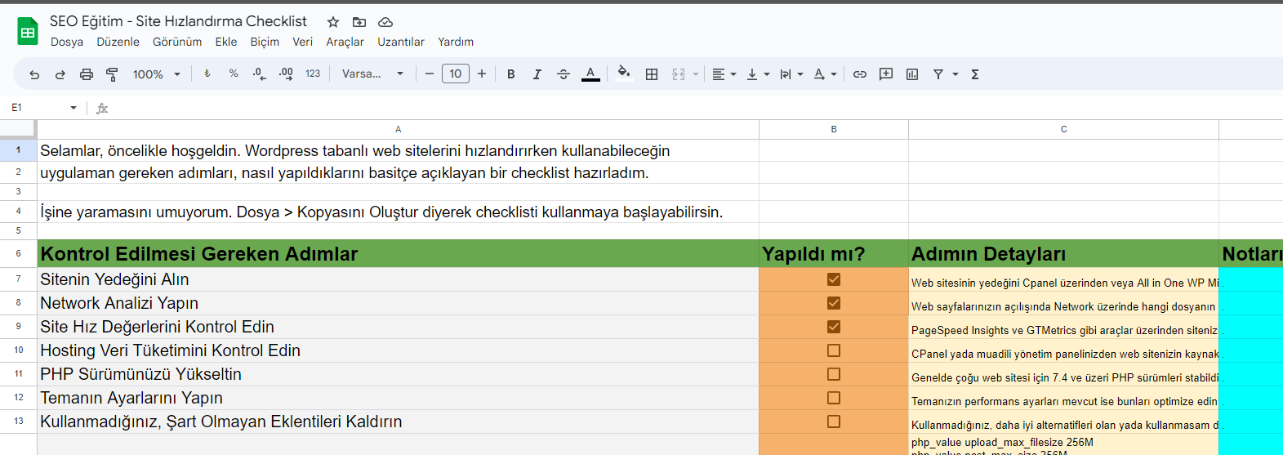Open Veri menu

pyautogui.click(x=302, y=42)
